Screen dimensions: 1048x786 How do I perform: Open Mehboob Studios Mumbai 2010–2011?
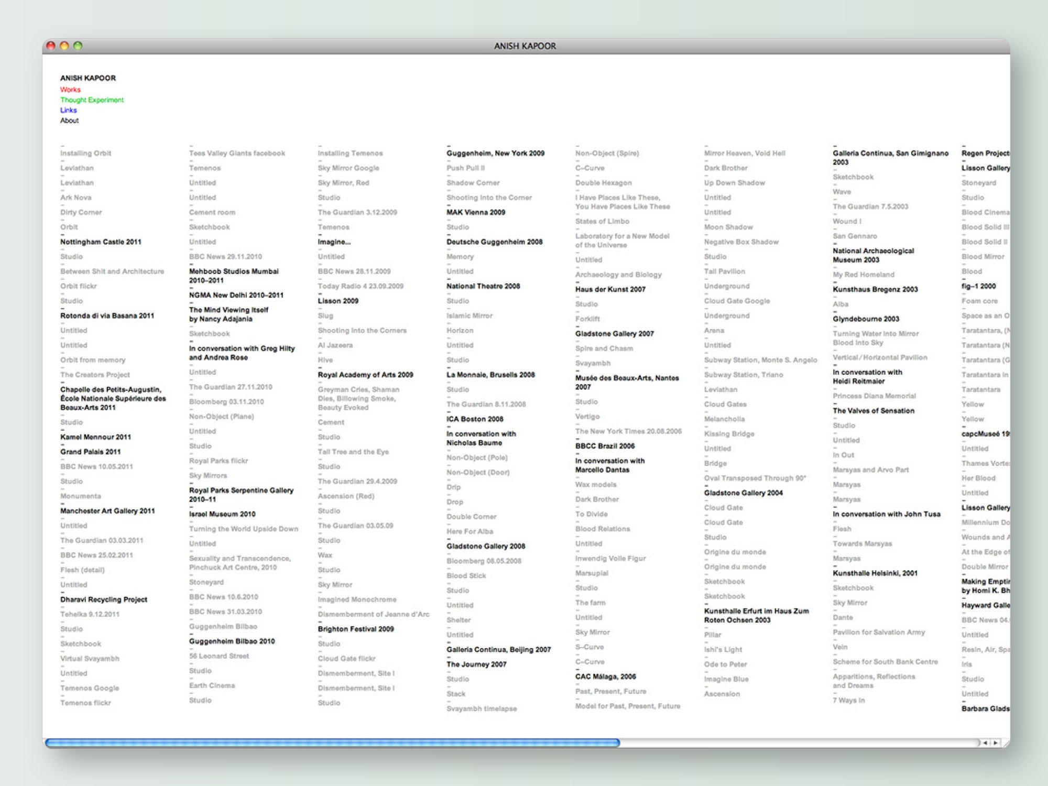coord(234,276)
